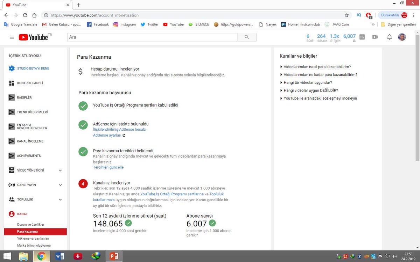This screenshot has width=420, height=262.
Task: Click the Duraklatıldı profile button
Action: (x=393, y=15)
